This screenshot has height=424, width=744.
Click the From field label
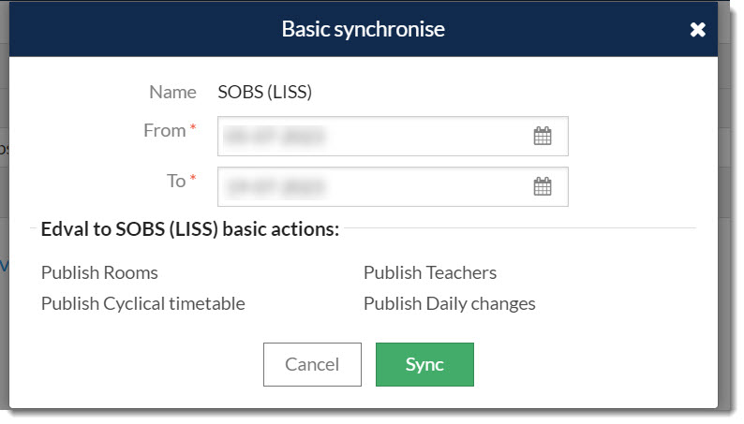(165, 130)
